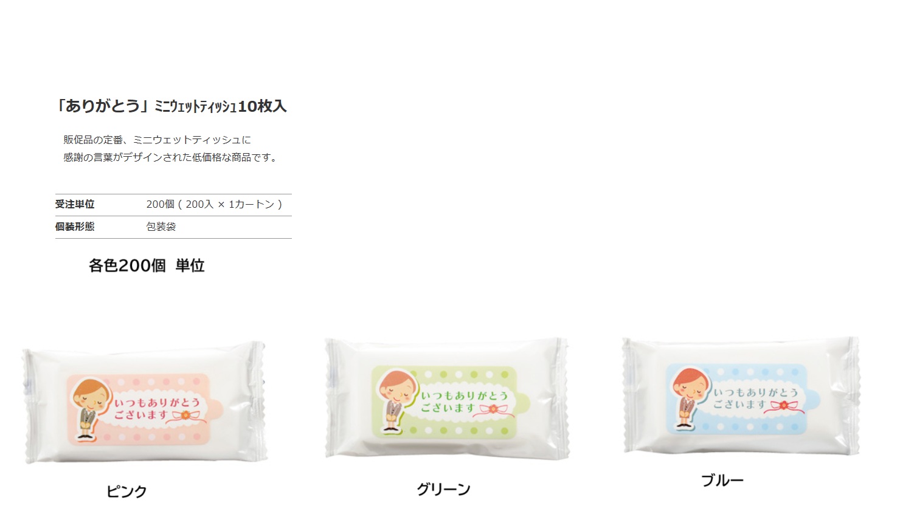Image resolution: width=903 pixels, height=520 pixels.
Task: Click the 個装形態 row label
Action: click(x=75, y=227)
